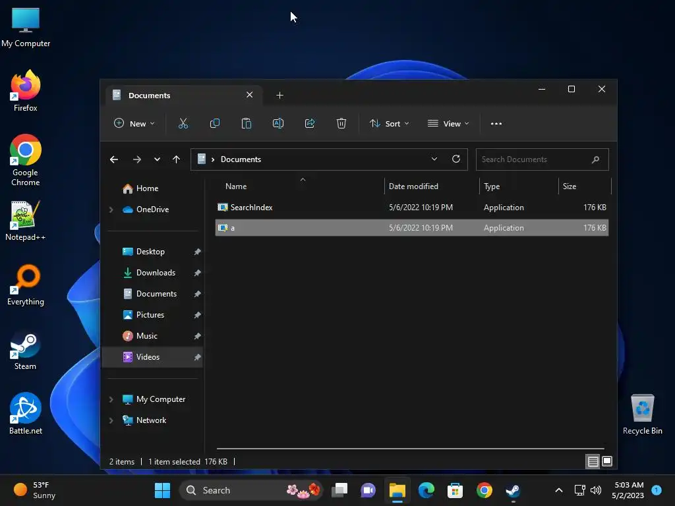Open a new tab with plus button
675x506 pixels.
click(279, 95)
